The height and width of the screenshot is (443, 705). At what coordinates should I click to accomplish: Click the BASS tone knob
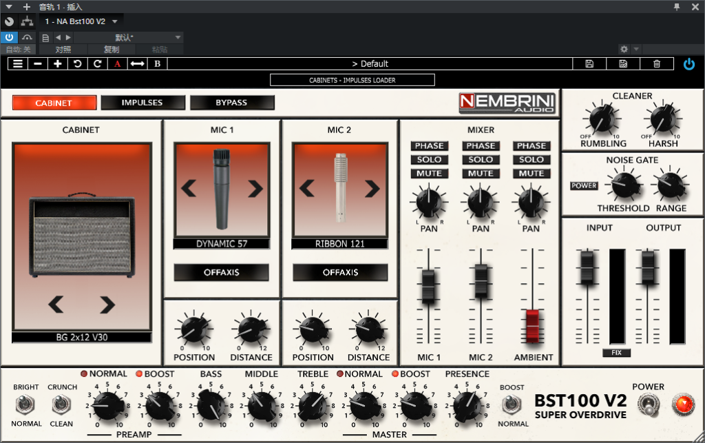point(211,405)
